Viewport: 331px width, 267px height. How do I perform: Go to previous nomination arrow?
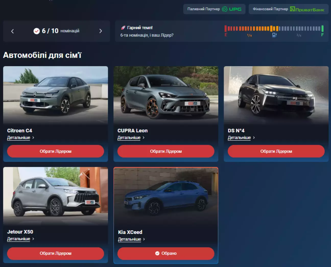tap(13, 31)
